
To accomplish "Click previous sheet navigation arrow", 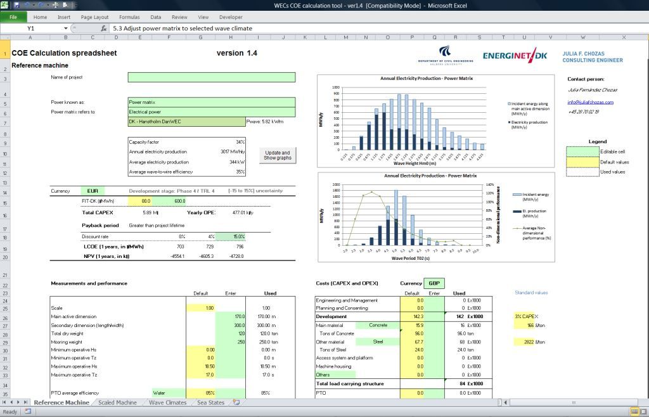I will click(x=11, y=402).
